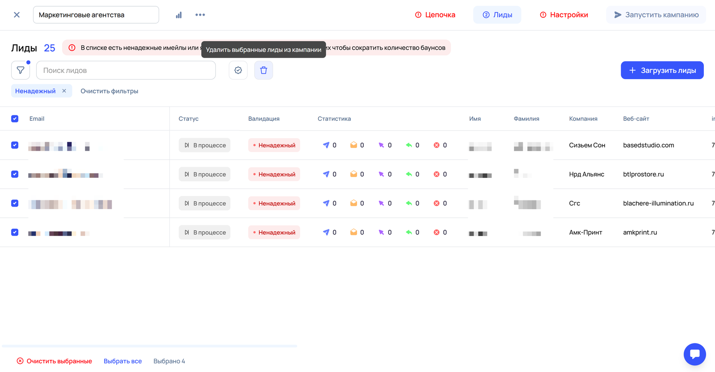This screenshot has width=715, height=372.
Task: Open the chat support bubble
Action: click(x=694, y=354)
